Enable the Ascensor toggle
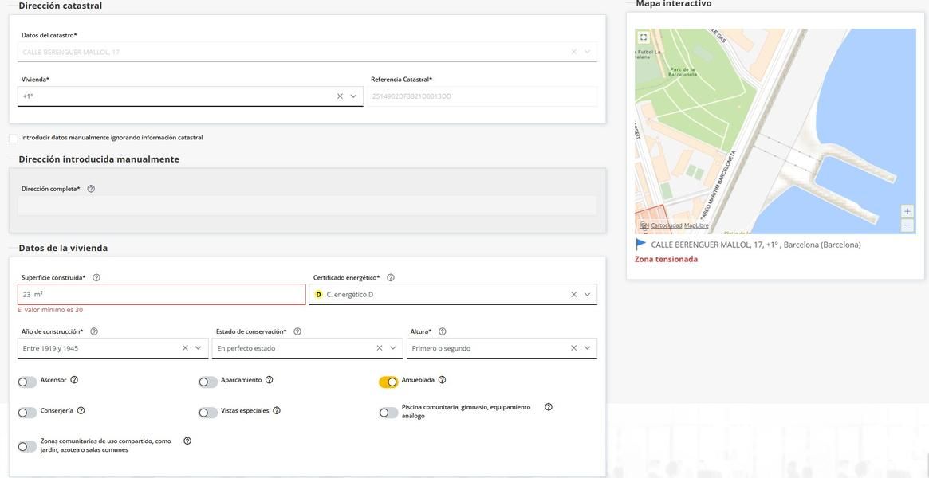This screenshot has height=478, width=929. click(27, 382)
